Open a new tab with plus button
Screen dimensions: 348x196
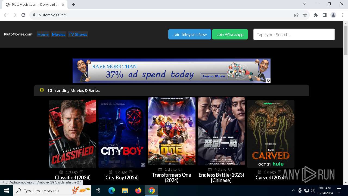coord(73,5)
